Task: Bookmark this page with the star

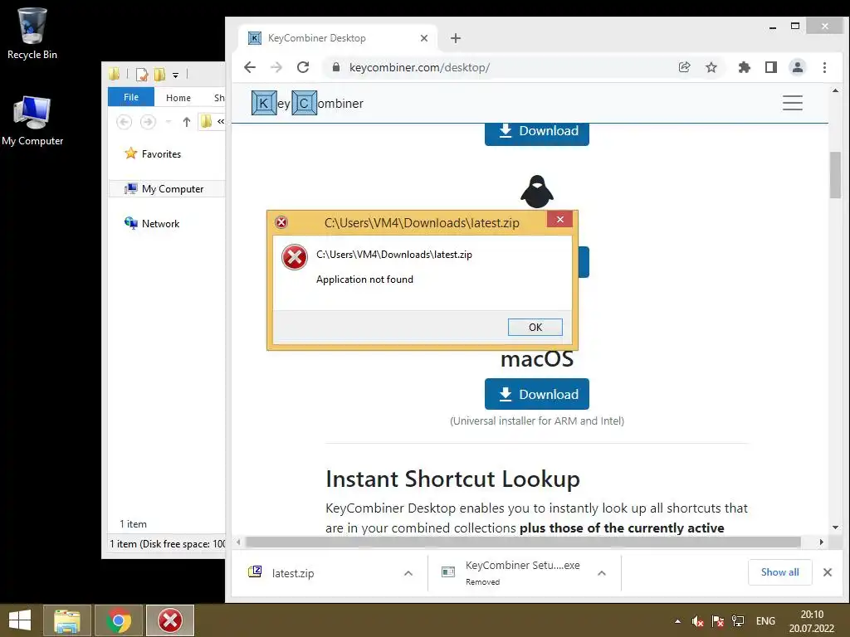Action: point(711,67)
